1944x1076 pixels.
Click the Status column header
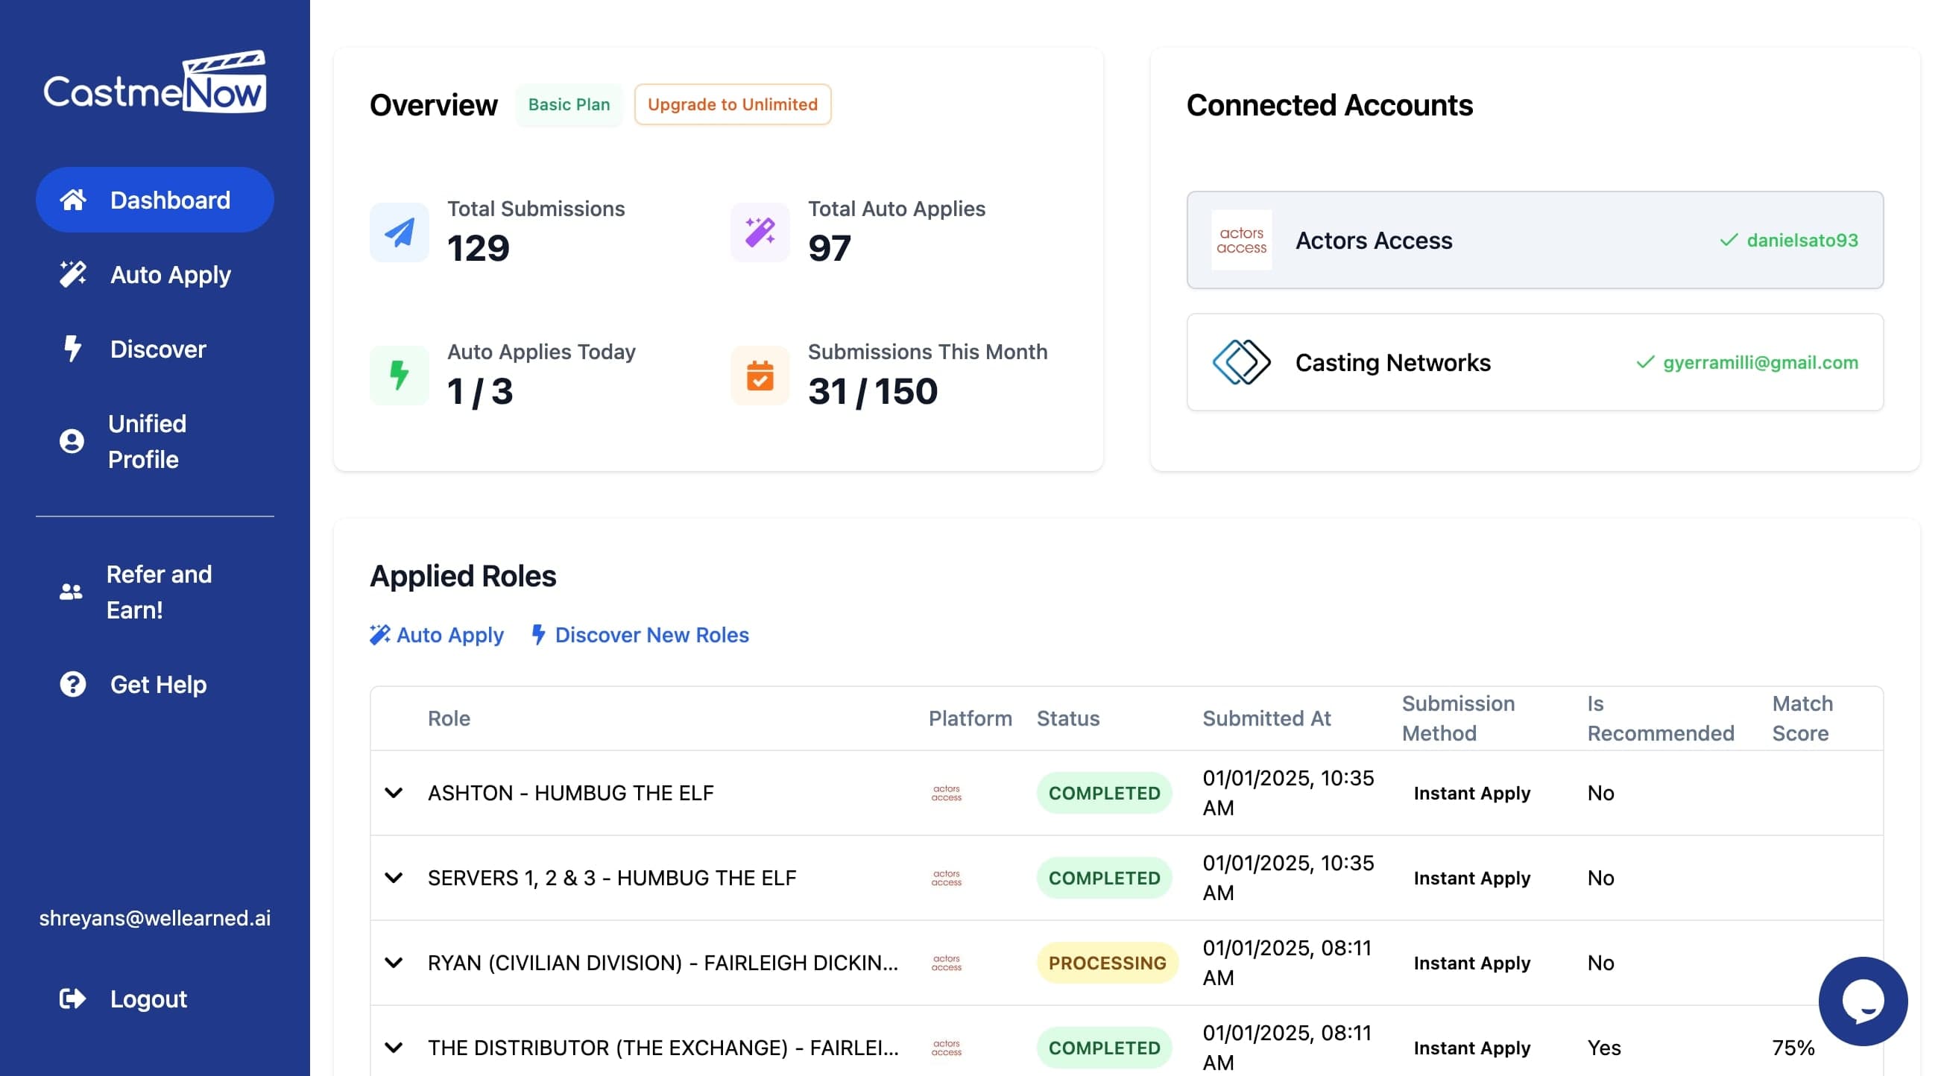coord(1068,718)
